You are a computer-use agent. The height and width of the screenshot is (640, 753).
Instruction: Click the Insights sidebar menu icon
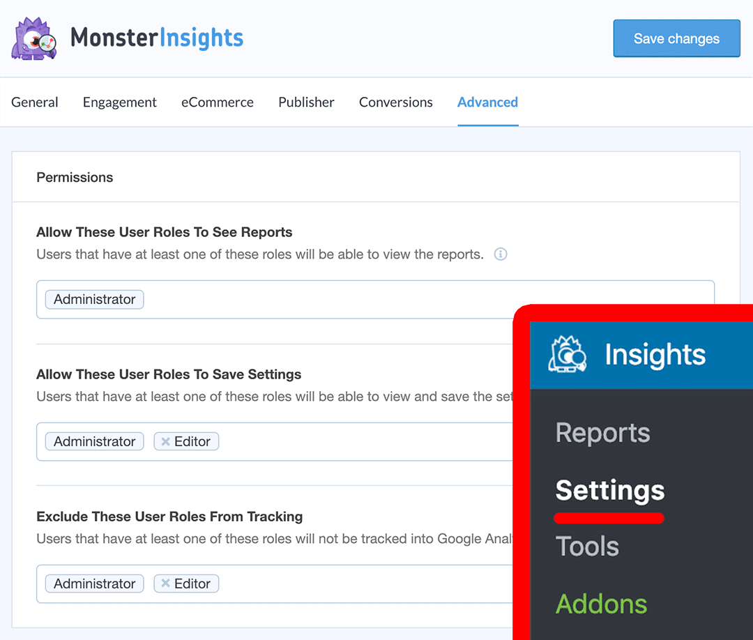coord(567,354)
